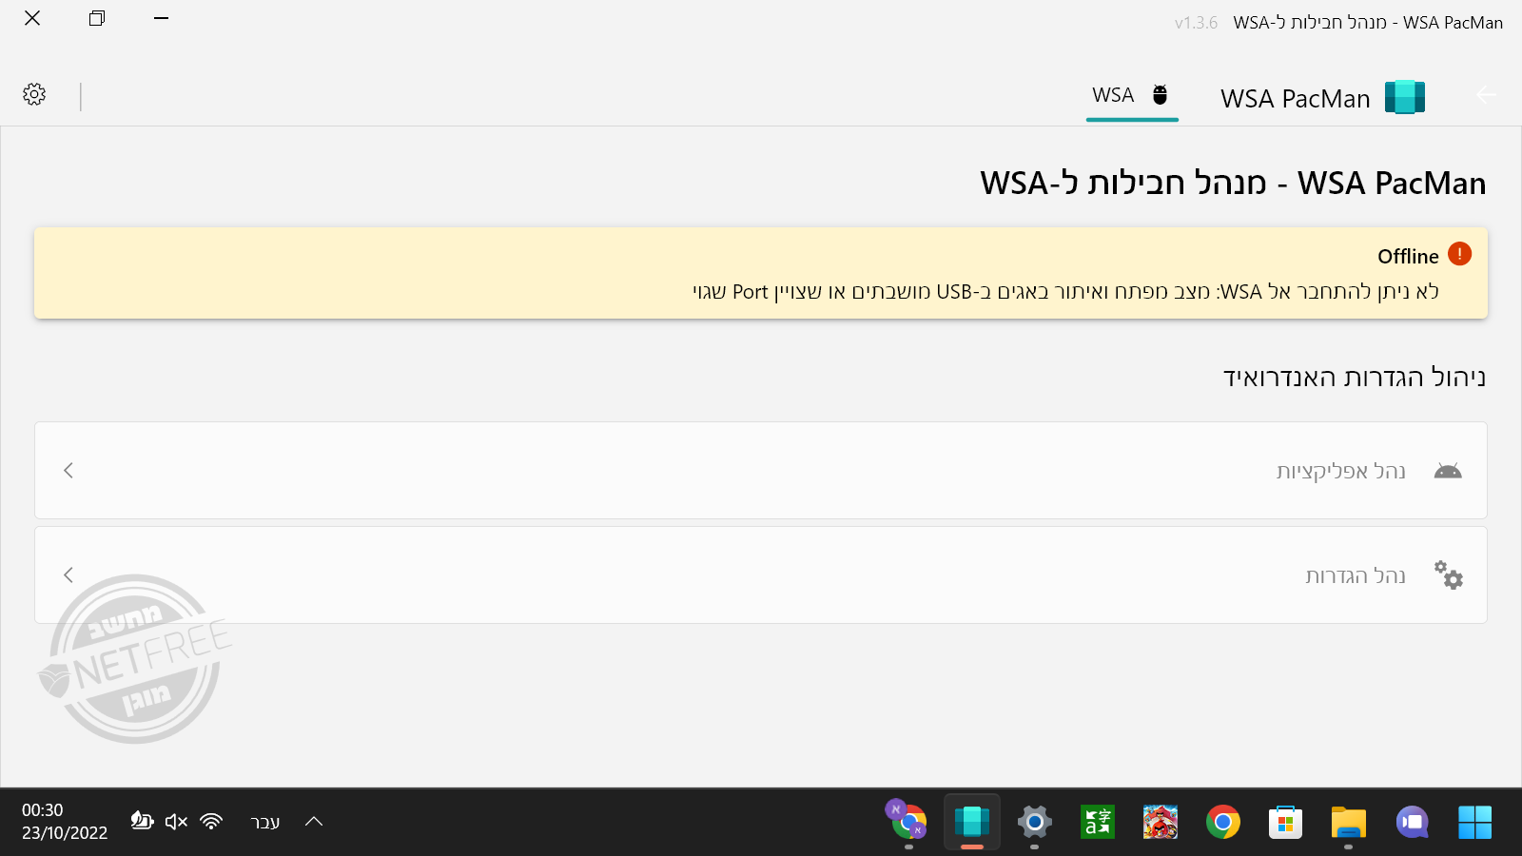Click the ניהול הגדרות האנדרואיד heading
The width and height of the screenshot is (1522, 856).
(1355, 378)
